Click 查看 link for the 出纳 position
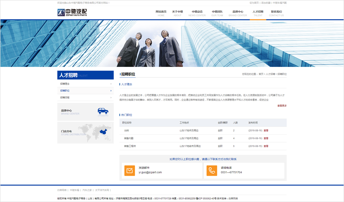 click(266, 131)
